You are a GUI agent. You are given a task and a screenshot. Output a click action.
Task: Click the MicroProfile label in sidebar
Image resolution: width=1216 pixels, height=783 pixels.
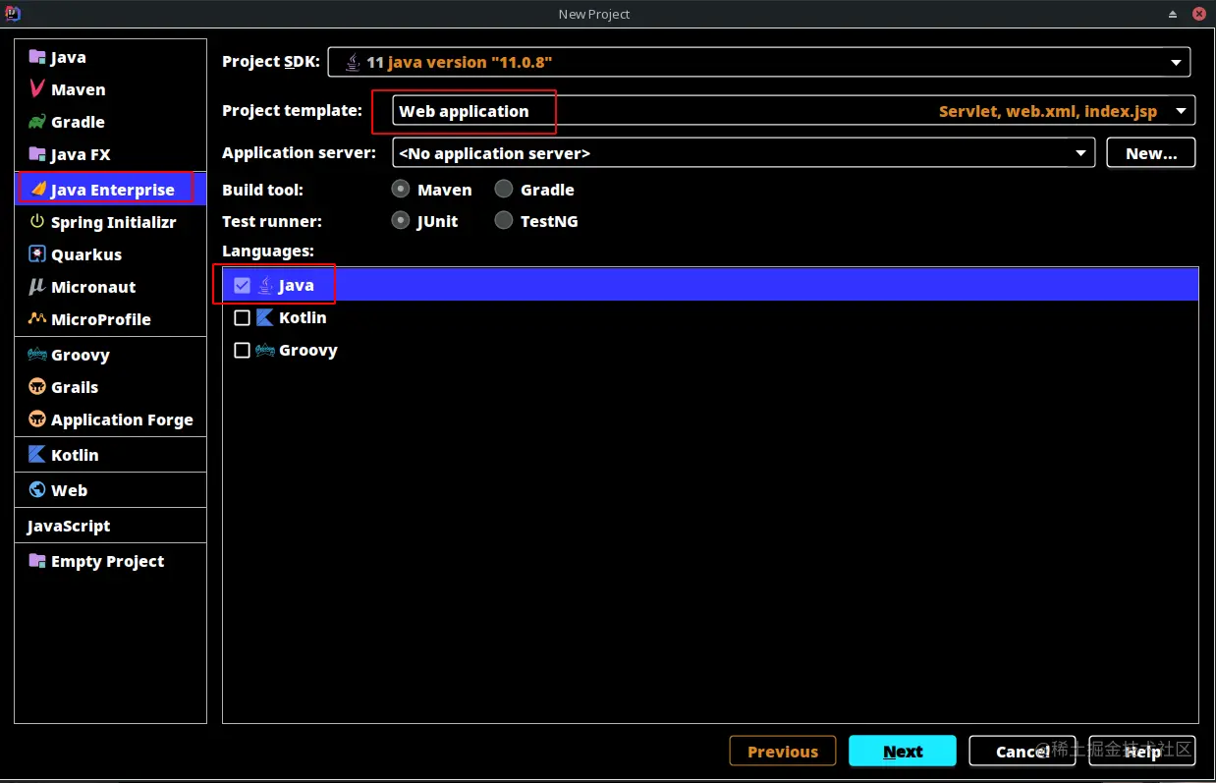101,319
